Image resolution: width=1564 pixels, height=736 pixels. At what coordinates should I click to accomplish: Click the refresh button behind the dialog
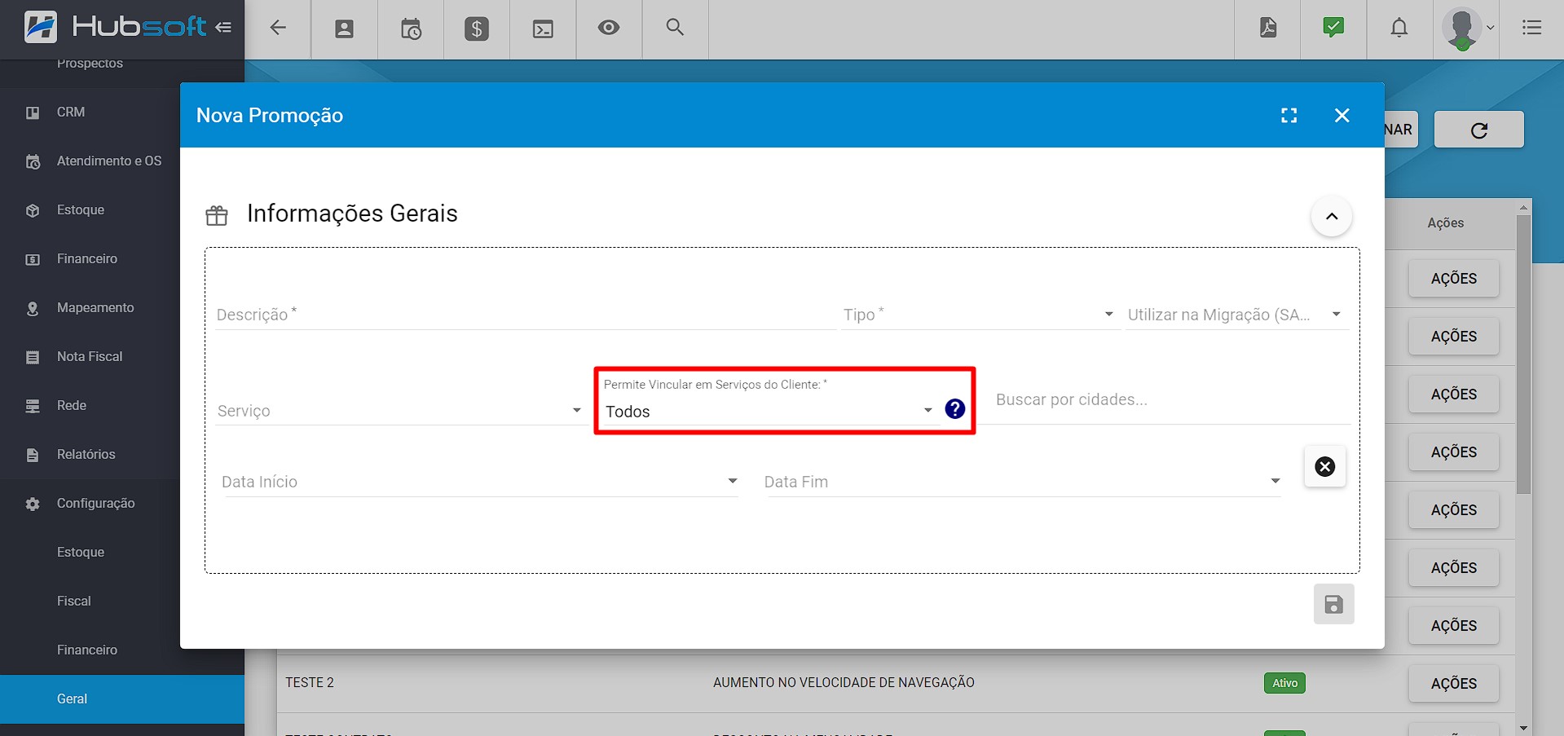pyautogui.click(x=1479, y=130)
